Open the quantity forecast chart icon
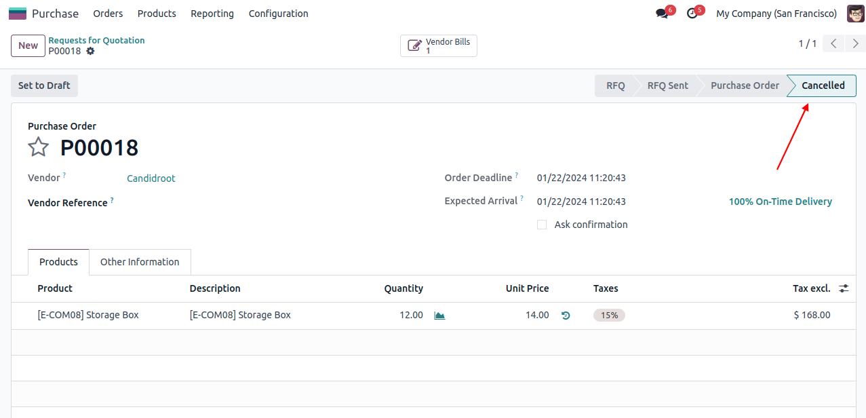The width and height of the screenshot is (866, 418). pyautogui.click(x=439, y=316)
